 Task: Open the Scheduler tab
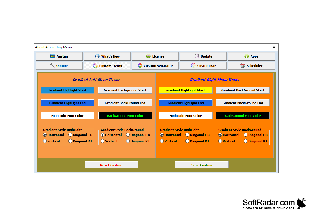click(x=251, y=65)
